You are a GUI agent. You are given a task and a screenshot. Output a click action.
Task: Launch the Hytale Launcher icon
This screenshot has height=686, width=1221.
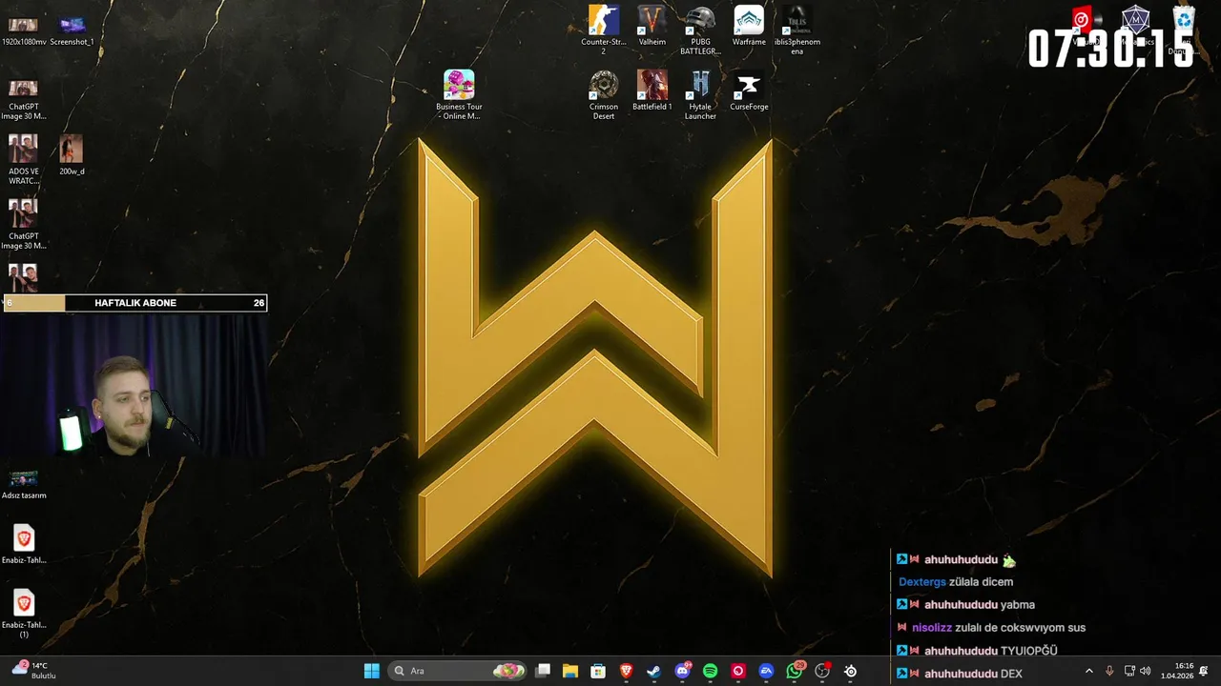(700, 94)
